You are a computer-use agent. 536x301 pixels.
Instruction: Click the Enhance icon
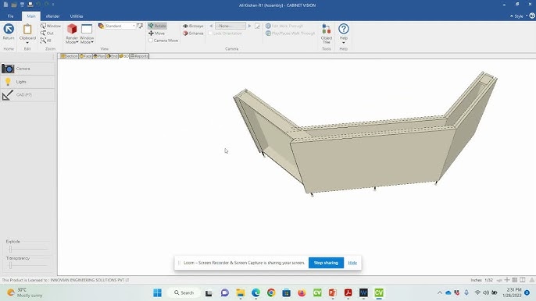[185, 33]
